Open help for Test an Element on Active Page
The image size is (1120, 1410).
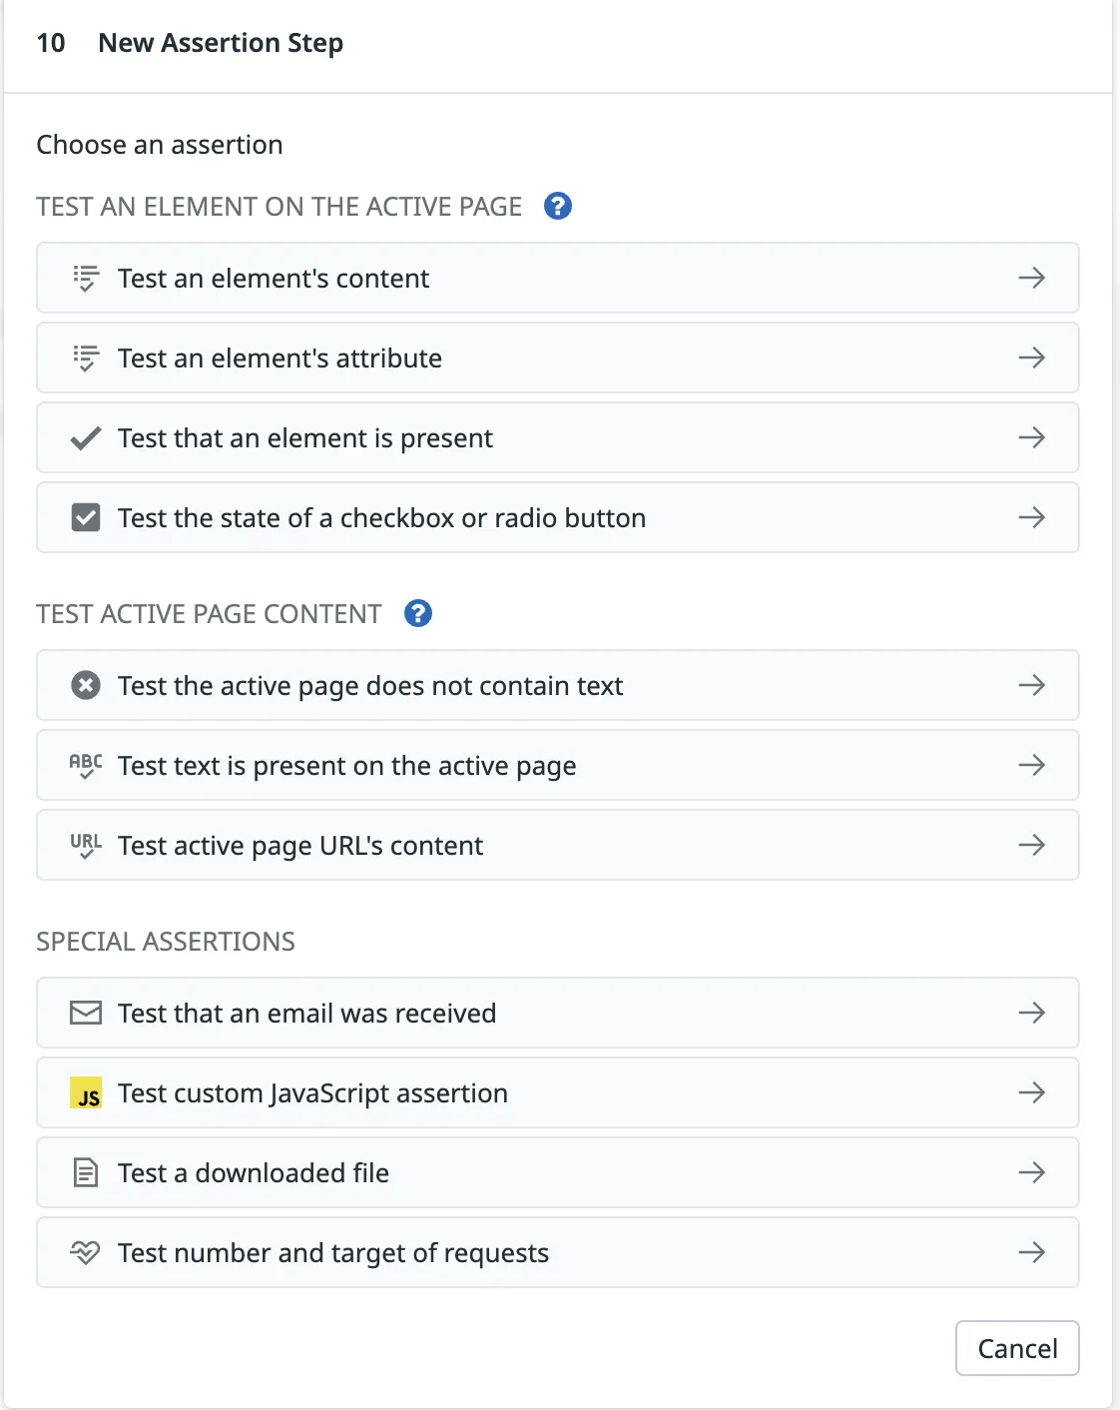(x=558, y=206)
